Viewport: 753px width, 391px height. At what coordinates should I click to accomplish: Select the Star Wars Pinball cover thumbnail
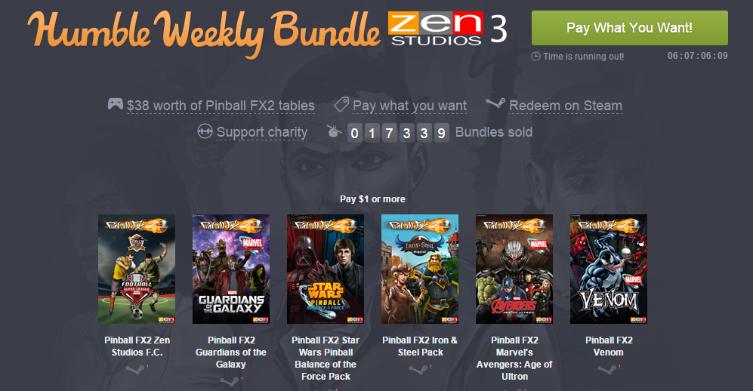[326, 269]
